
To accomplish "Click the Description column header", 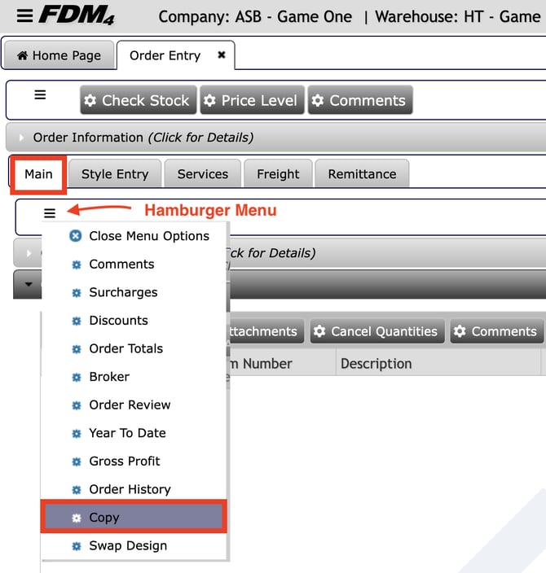I will point(376,364).
